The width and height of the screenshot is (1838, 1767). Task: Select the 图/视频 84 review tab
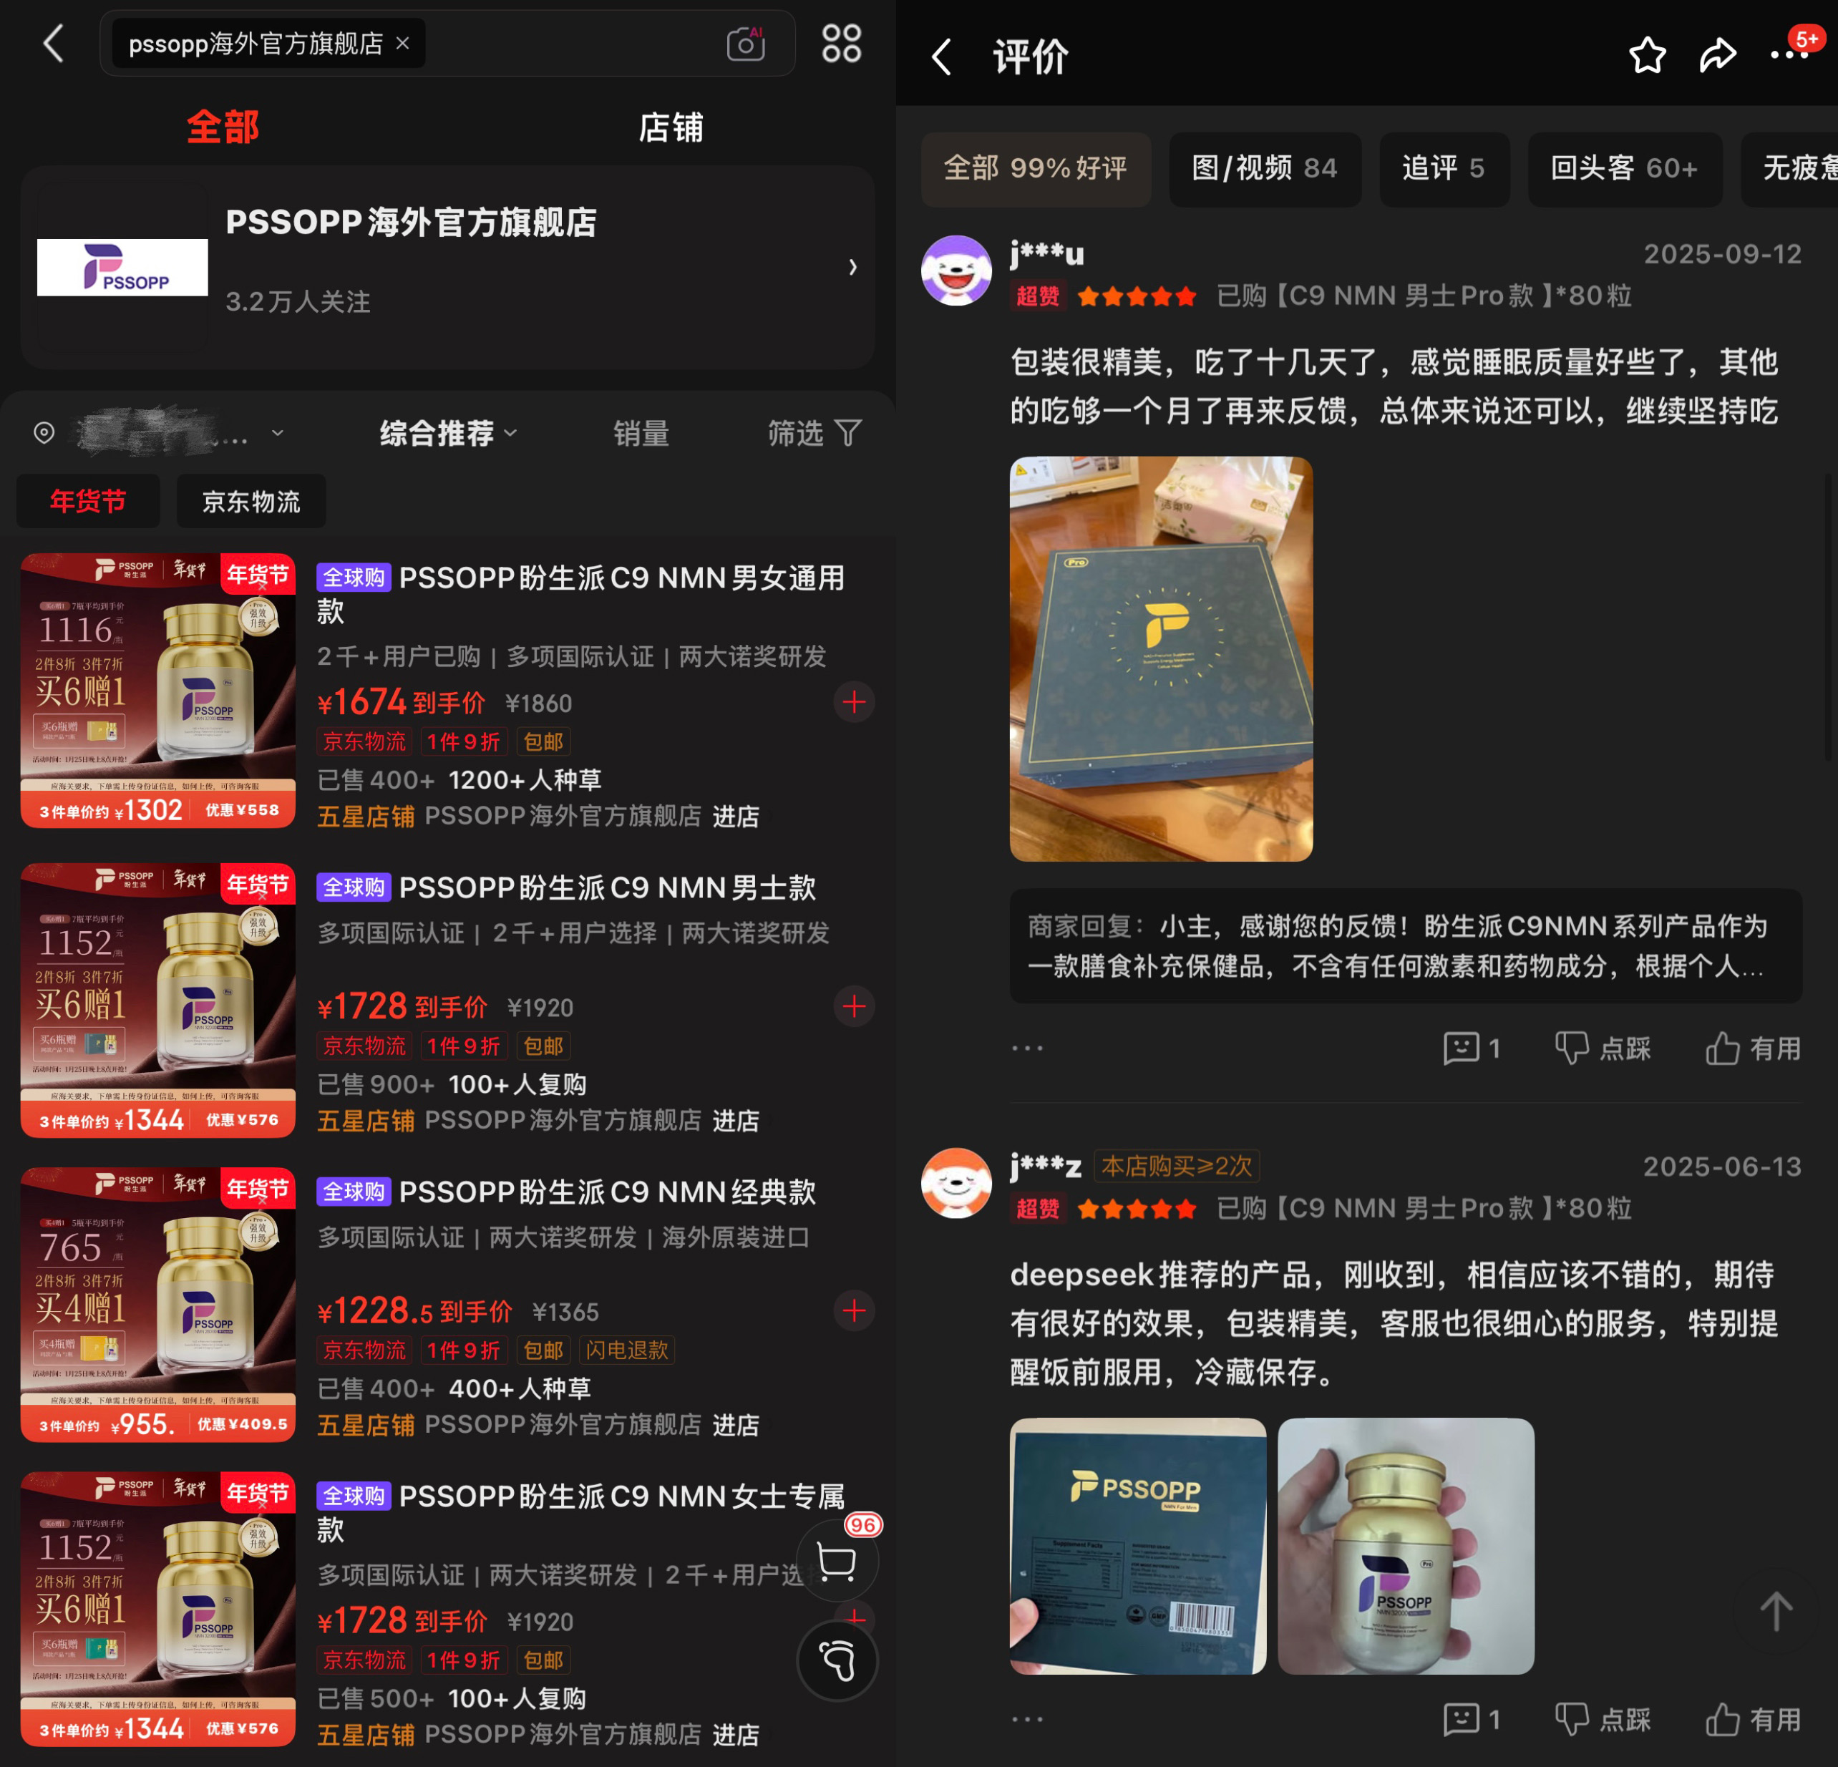1264,168
